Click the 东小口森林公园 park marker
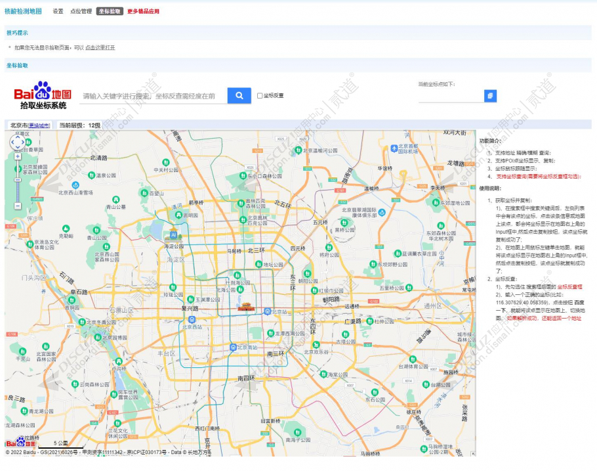 tap(243, 176)
